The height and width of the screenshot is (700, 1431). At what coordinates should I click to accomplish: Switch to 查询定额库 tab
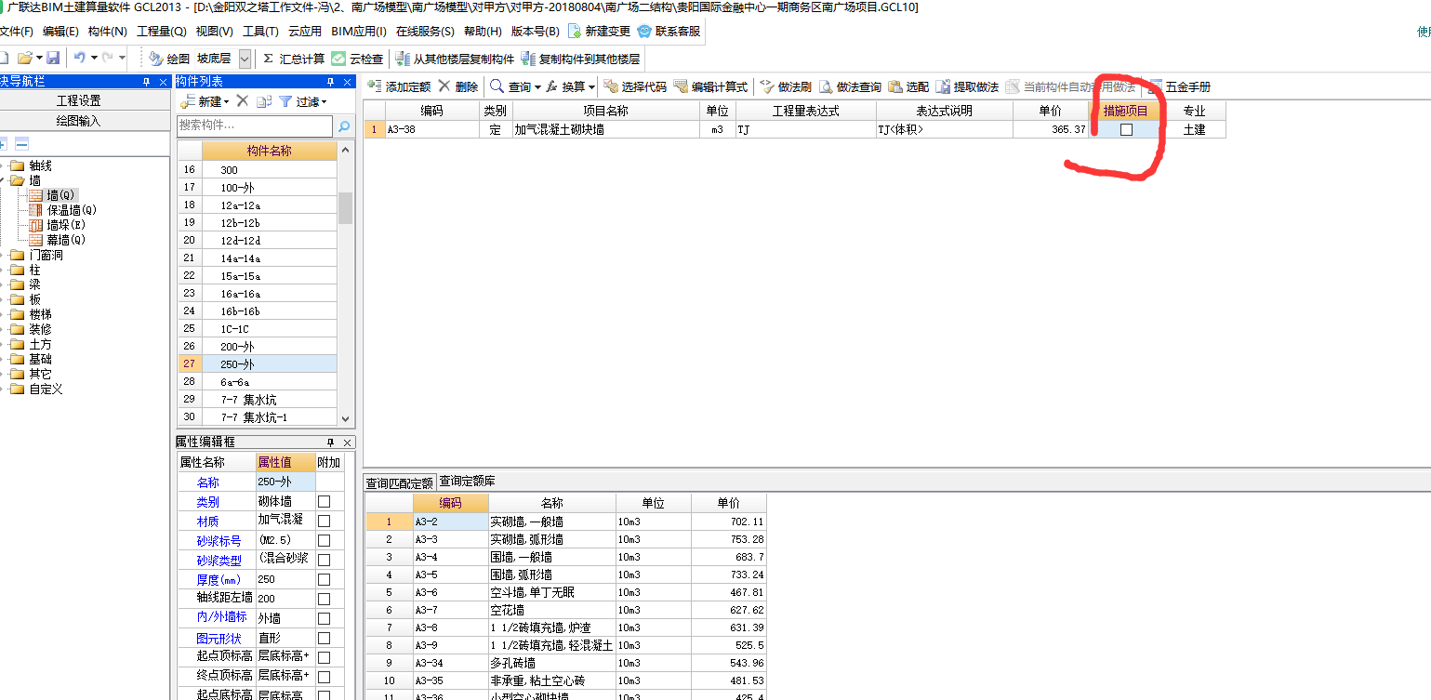click(468, 482)
